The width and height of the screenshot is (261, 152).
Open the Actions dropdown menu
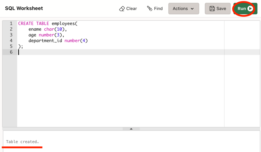pos(184,9)
